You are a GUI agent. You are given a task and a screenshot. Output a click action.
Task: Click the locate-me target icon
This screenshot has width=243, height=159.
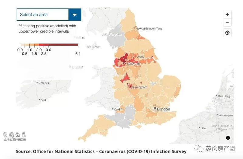227,33
